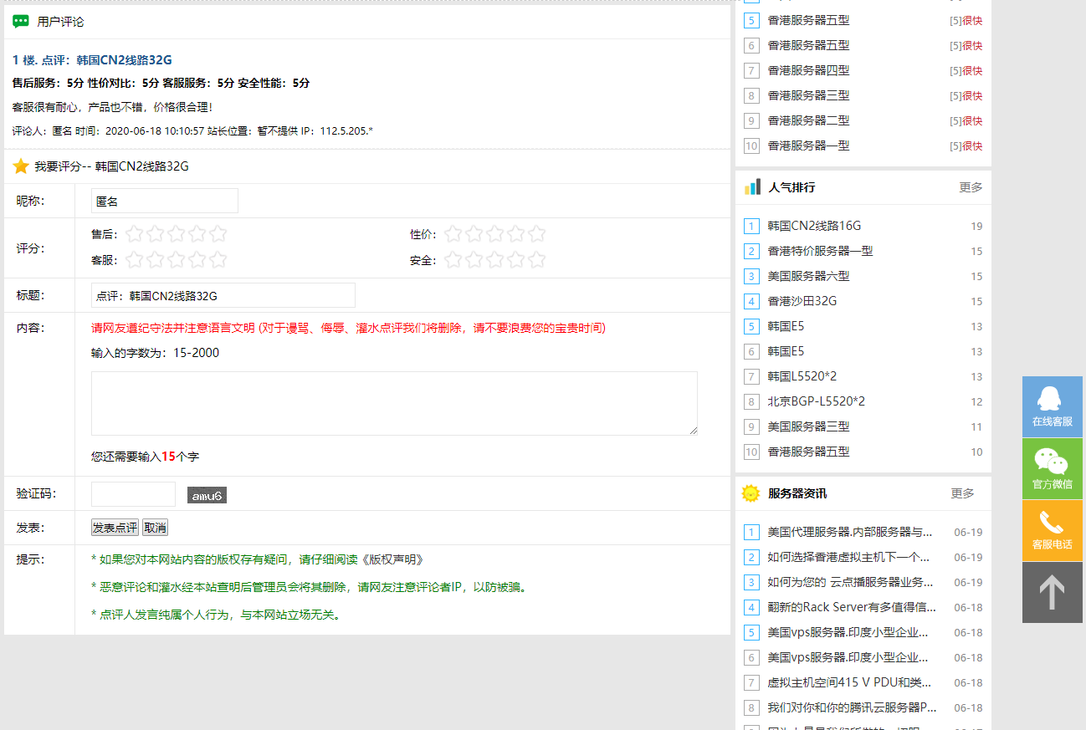The image size is (1086, 730).
Task: Open 香港沙田32G ranking entry
Action: 802,301
